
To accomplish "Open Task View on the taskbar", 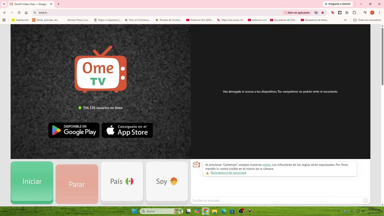I will tap(188, 211).
